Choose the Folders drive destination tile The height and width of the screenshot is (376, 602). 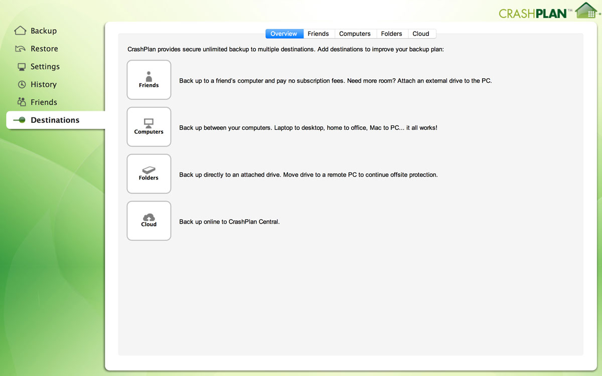pyautogui.click(x=149, y=173)
